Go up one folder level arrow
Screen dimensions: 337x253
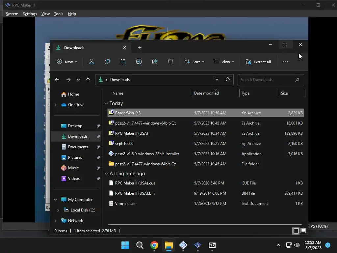pyautogui.click(x=88, y=80)
